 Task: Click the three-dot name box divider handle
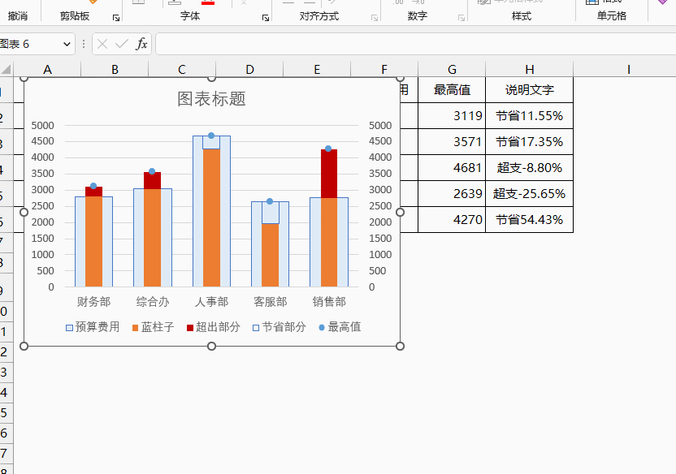pos(83,44)
